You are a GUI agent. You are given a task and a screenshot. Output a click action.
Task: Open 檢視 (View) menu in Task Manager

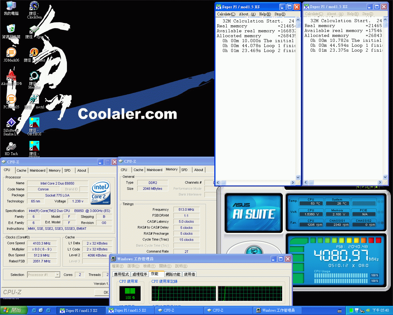149,266
